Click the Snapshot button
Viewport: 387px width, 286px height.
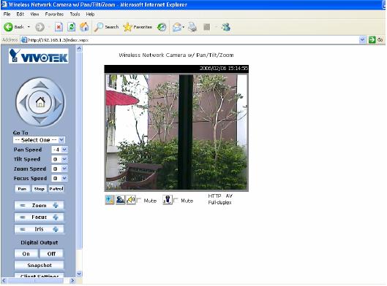click(40, 265)
